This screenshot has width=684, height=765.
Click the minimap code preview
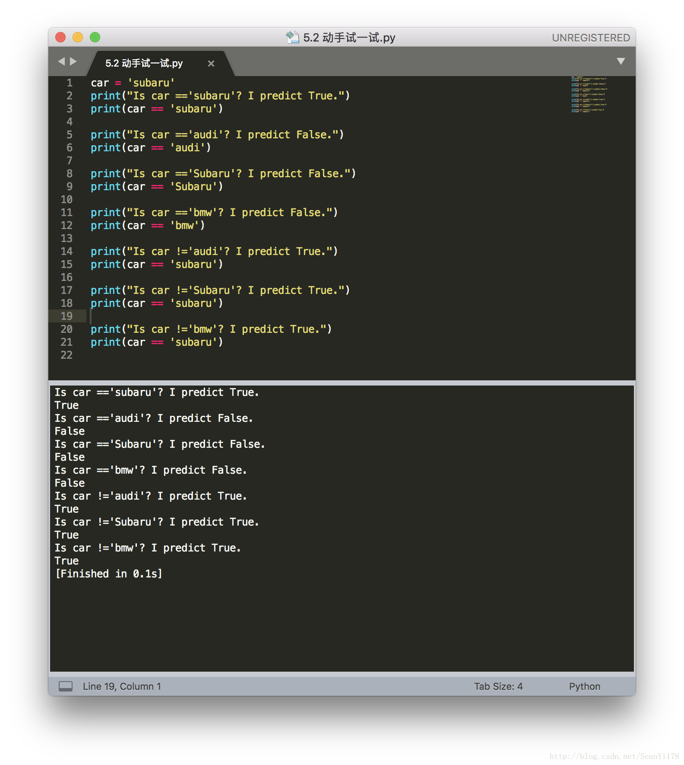tap(589, 95)
